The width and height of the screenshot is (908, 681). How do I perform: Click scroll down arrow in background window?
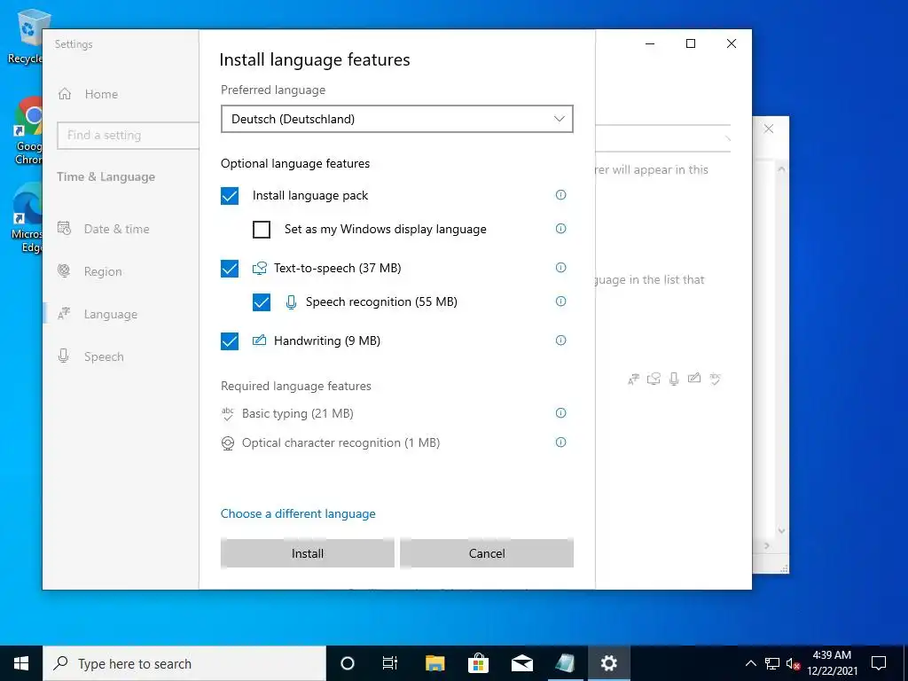pyautogui.click(x=781, y=530)
